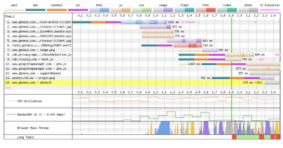Click the Long Tasks row label
The width and height of the screenshot is (283, 148).
point(25,137)
